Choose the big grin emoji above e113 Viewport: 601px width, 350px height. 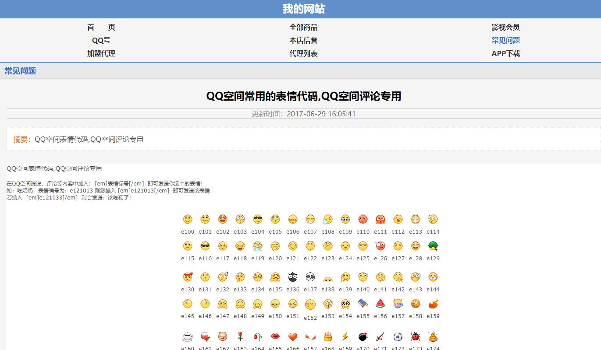pyautogui.click(x=416, y=219)
